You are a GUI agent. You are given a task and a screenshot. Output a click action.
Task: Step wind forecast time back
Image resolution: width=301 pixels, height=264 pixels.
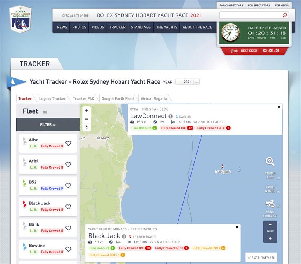click(x=270, y=225)
